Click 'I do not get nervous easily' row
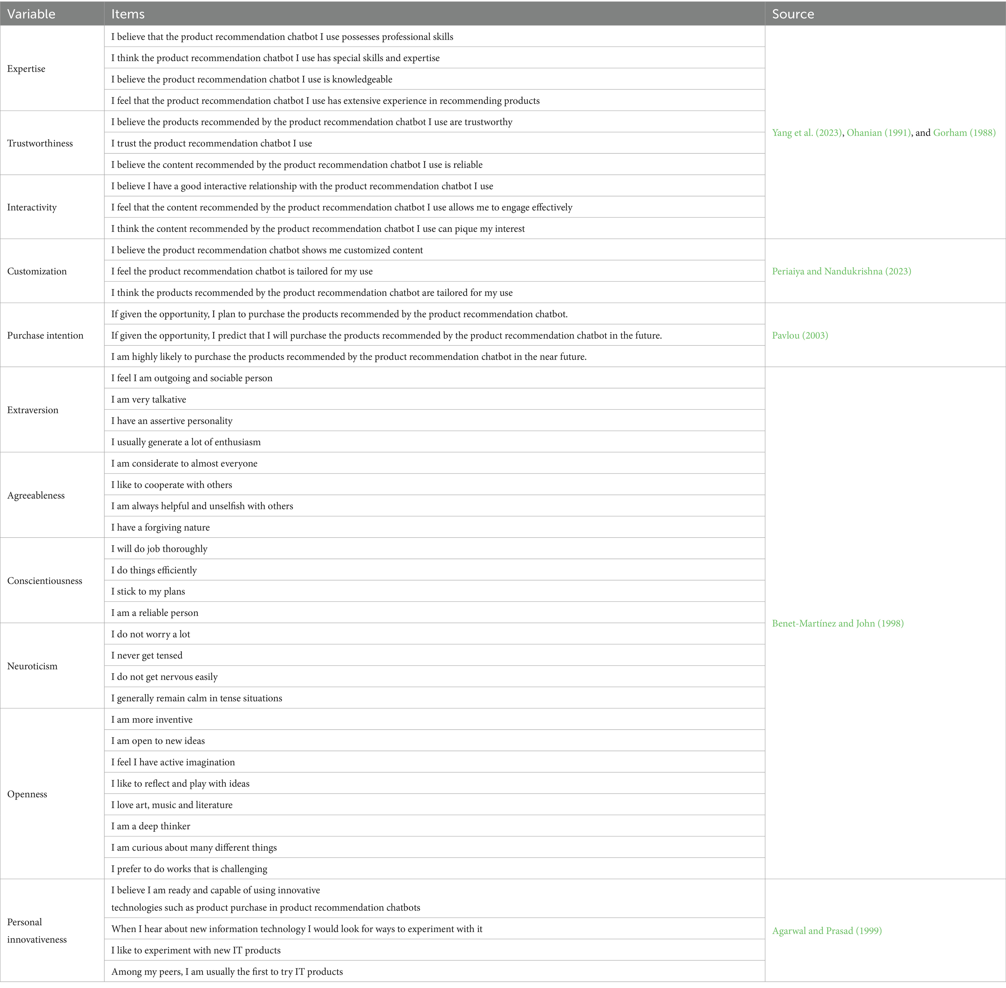Viewport: 1006px width, 988px height. pos(435,676)
